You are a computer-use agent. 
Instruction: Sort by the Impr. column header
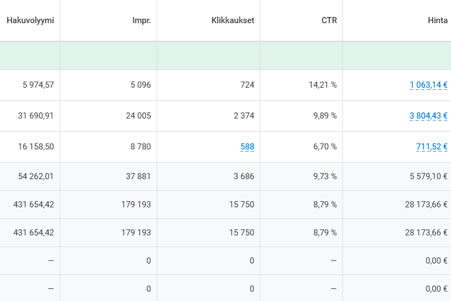point(141,20)
